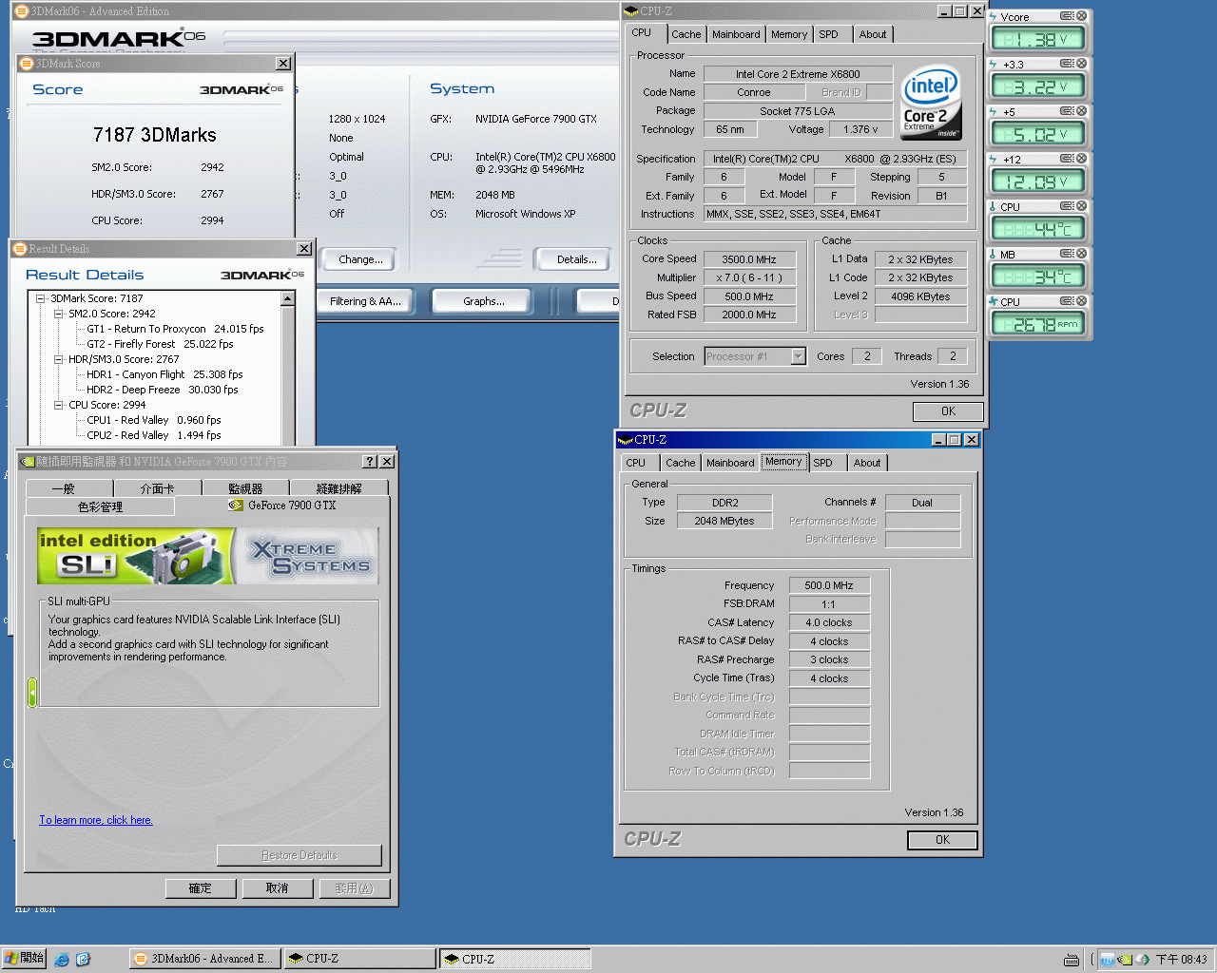Select HDR2 - Deep Freeze row
Viewport: 1217px width, 973px height.
click(x=163, y=390)
